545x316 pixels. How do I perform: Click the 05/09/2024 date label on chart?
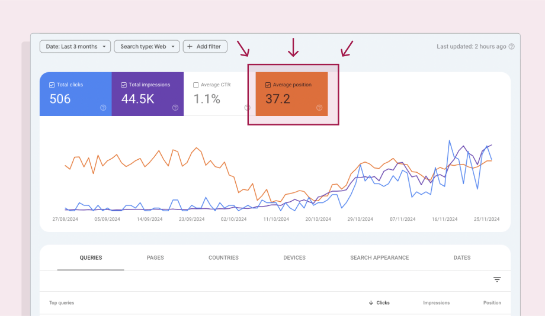tap(107, 219)
